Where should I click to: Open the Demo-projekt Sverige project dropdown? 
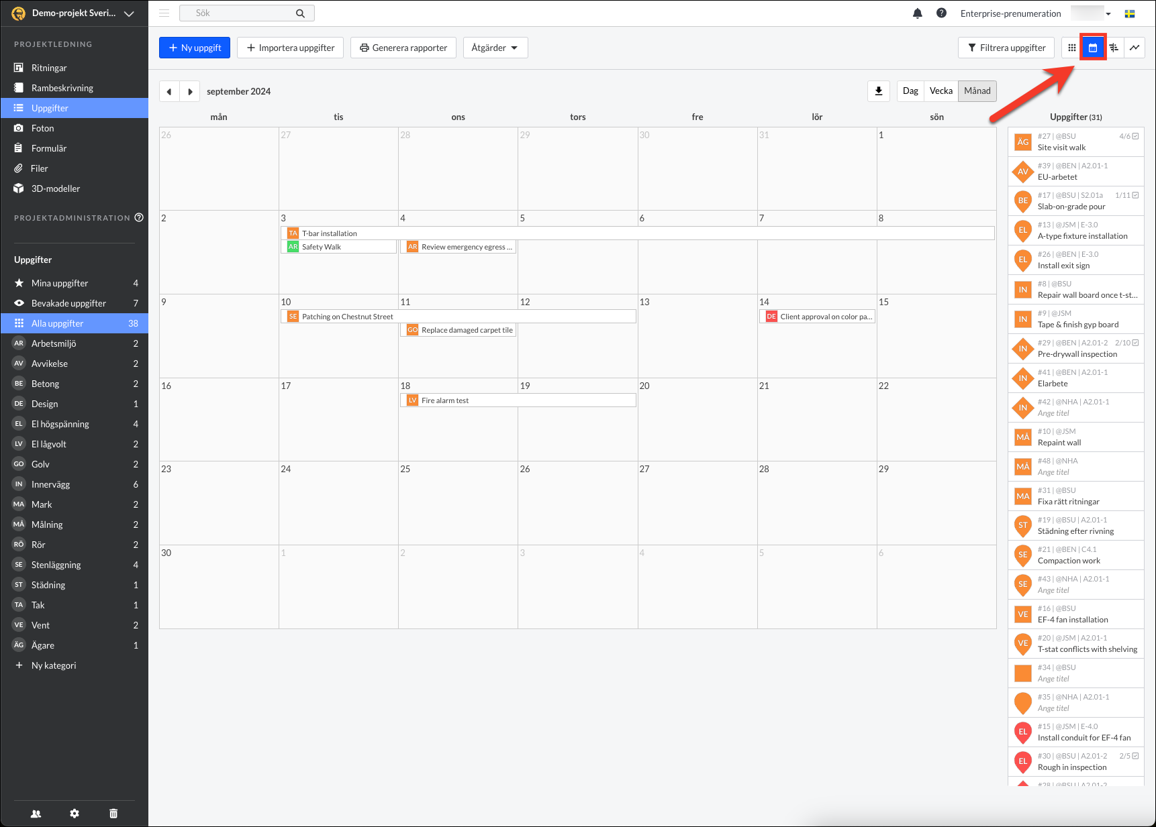tap(74, 13)
